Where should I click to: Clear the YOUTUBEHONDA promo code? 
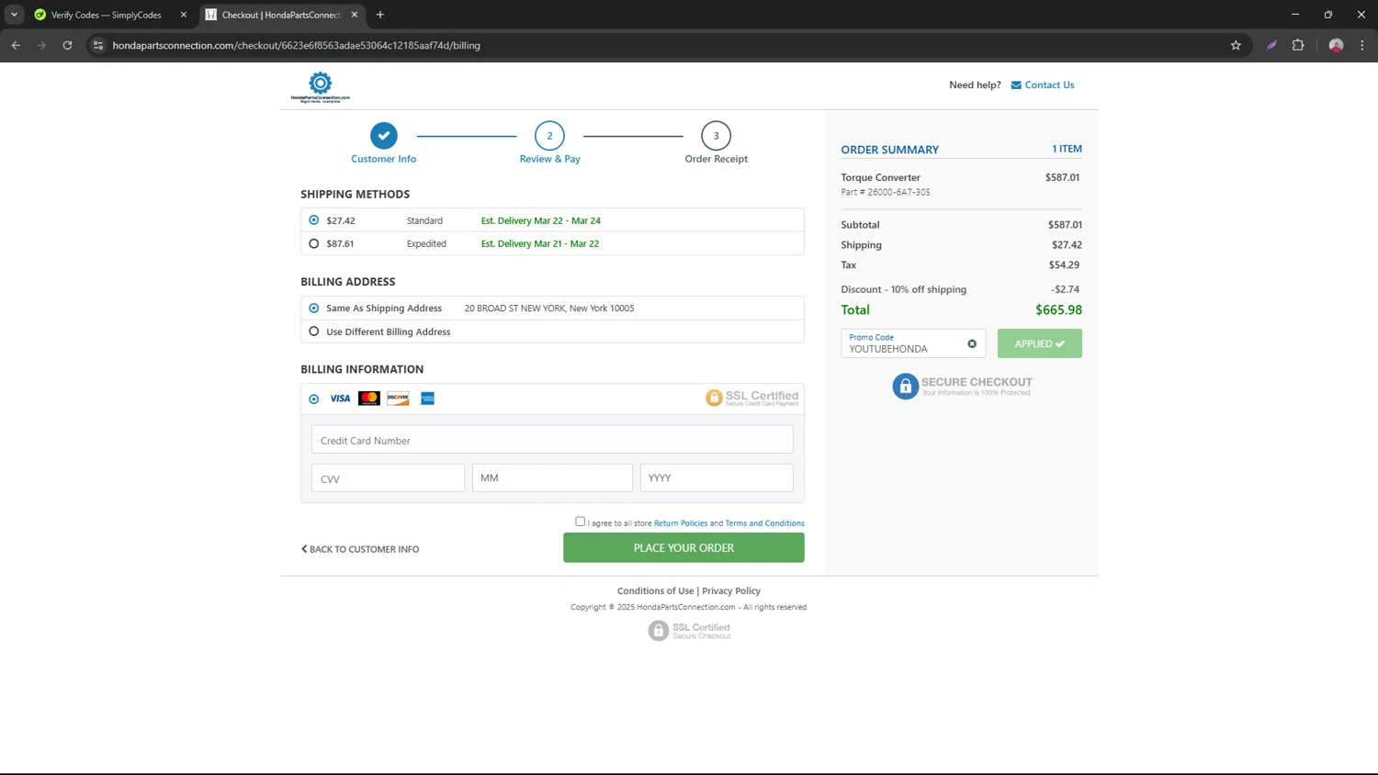click(972, 343)
